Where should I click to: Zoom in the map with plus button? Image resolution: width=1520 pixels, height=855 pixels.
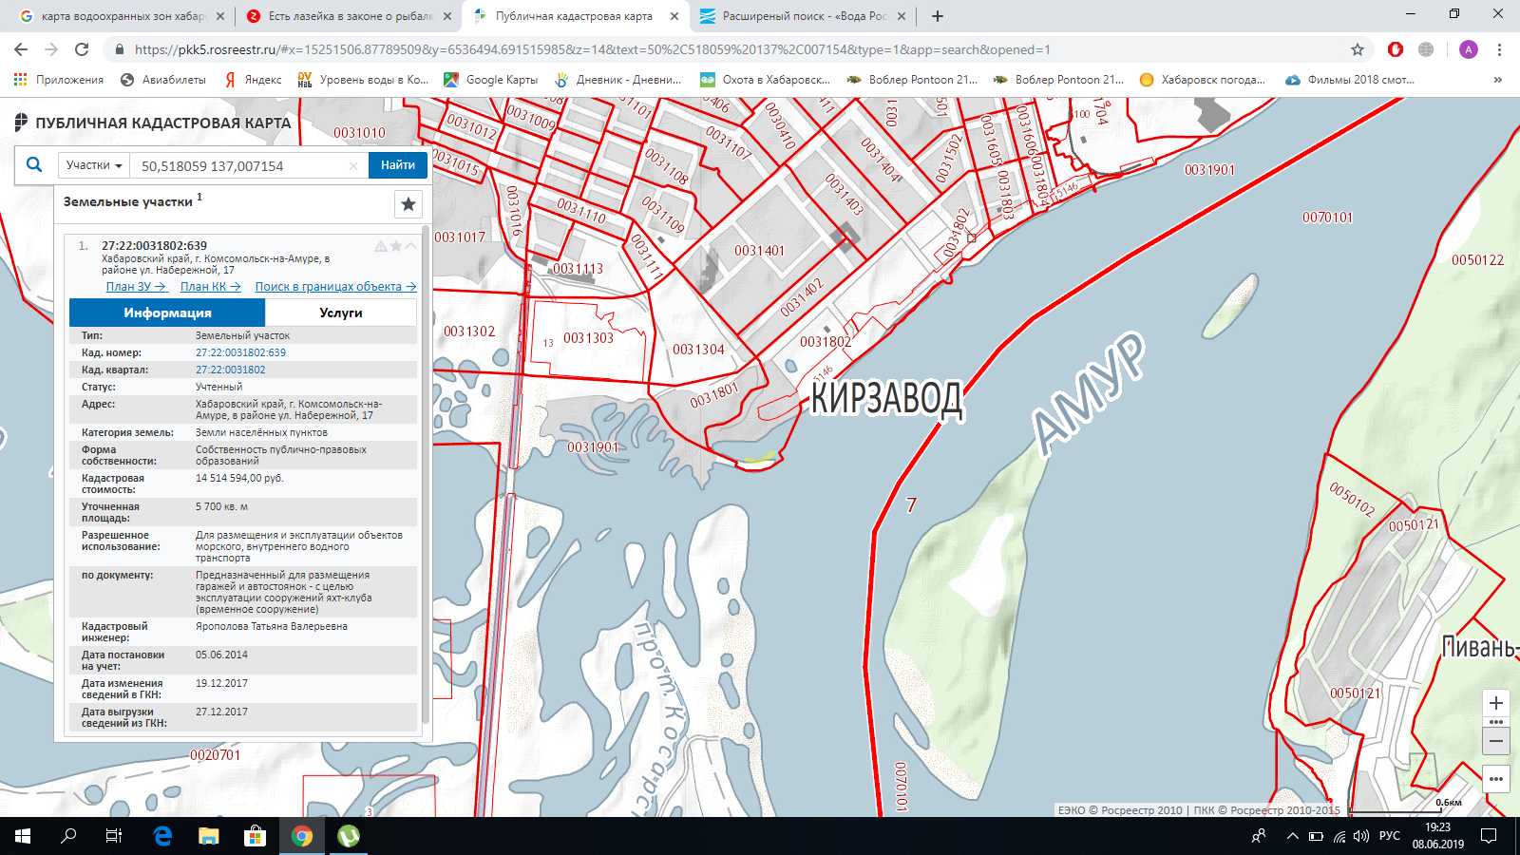coord(1495,703)
